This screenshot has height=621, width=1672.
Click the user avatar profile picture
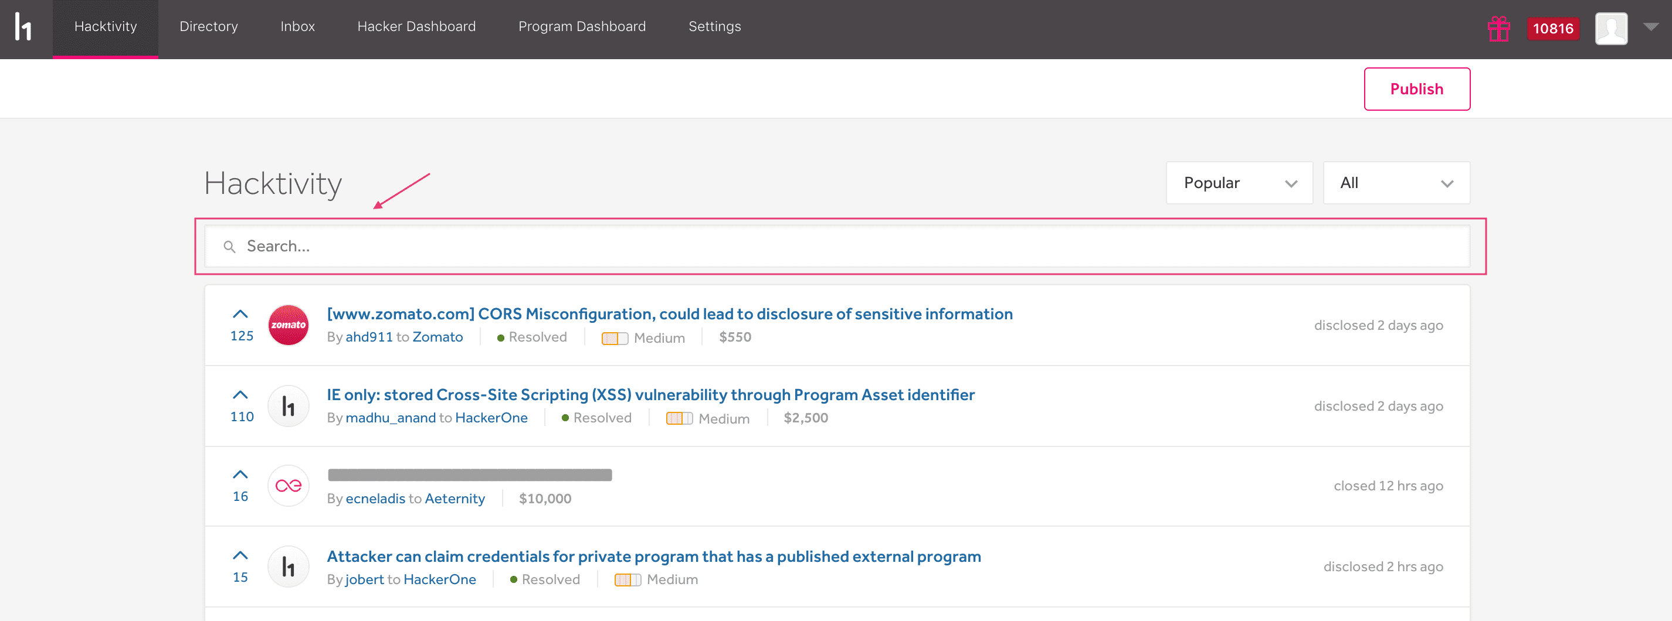(1610, 29)
